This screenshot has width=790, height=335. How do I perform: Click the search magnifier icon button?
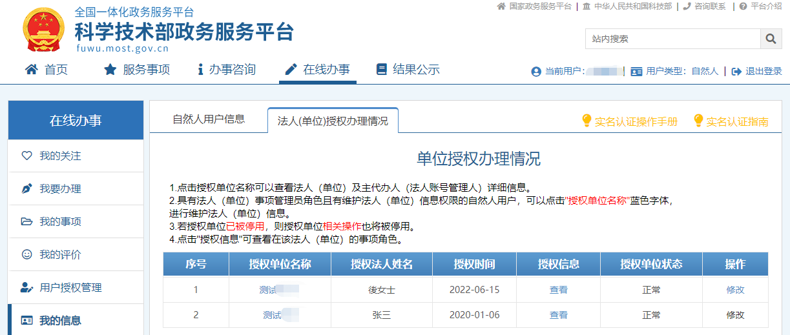click(771, 39)
